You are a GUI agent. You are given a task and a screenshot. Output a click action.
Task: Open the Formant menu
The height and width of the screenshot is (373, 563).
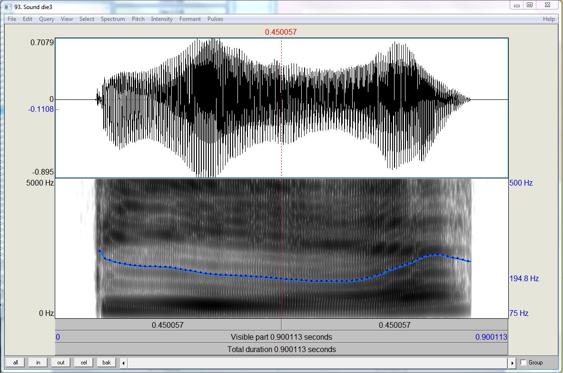click(x=190, y=19)
